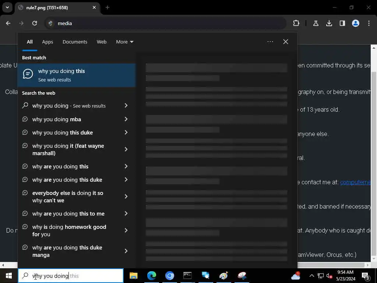Viewport: 377px width, 283px height.
Task: Expand arrow for why you doing web results
Action: 126,105
